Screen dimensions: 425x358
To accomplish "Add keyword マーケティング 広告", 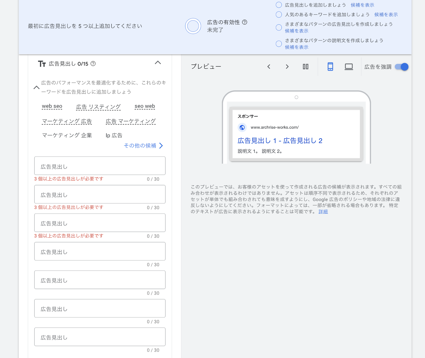I will 67,121.
